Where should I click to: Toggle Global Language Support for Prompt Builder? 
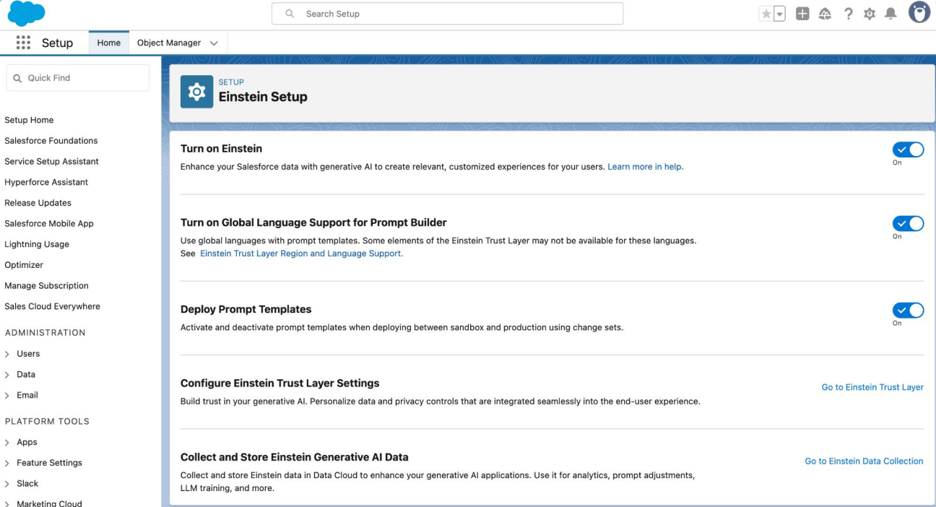click(x=908, y=223)
